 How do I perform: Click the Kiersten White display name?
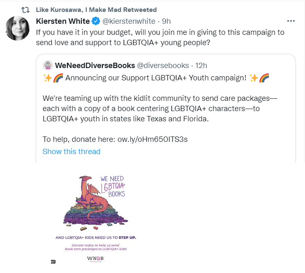coord(63,21)
